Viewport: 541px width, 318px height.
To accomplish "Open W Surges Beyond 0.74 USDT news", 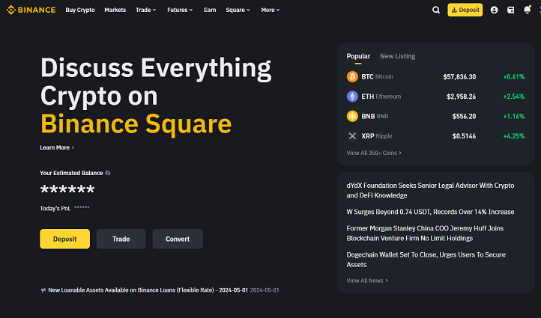I will point(430,212).
